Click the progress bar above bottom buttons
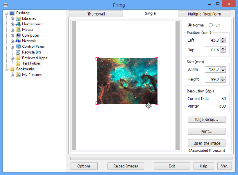 [151, 159]
